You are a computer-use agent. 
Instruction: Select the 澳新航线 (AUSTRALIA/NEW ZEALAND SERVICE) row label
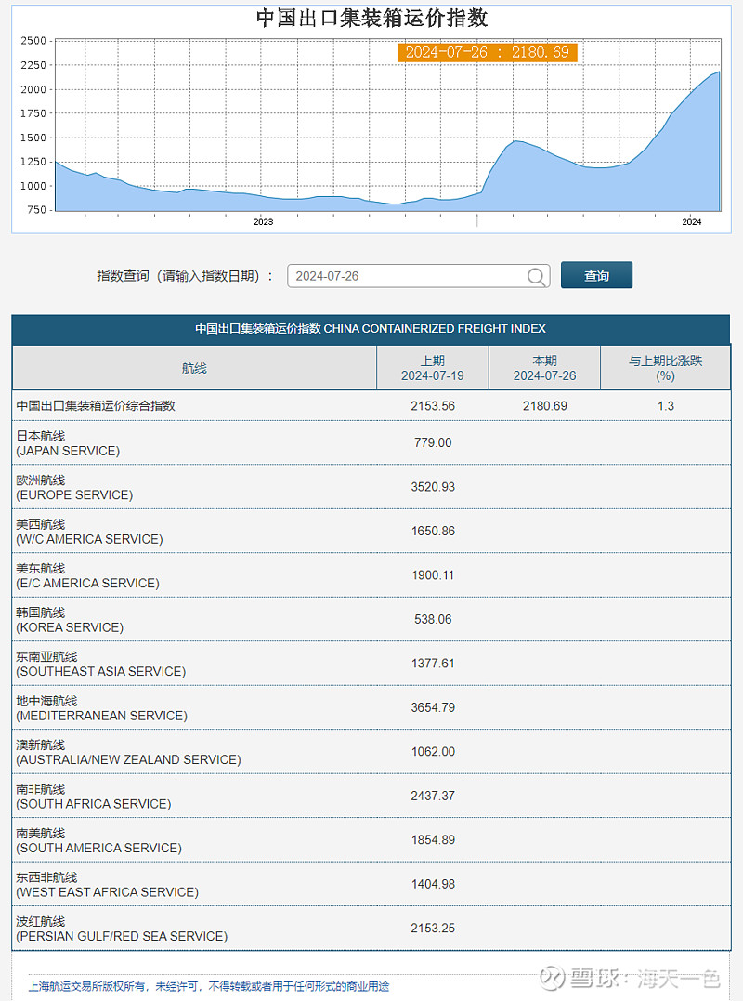pos(128,751)
